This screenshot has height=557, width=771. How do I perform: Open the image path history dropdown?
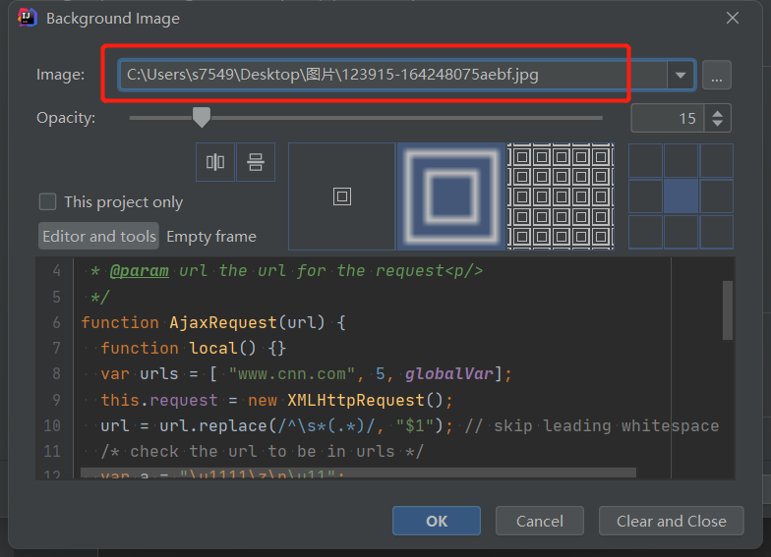(681, 75)
